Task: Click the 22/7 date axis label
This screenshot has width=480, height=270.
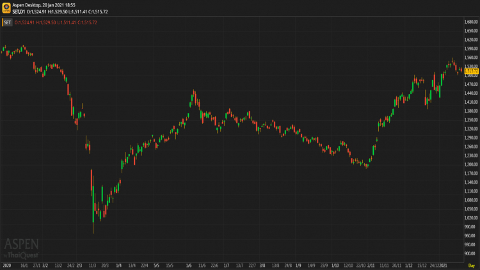Action: click(252, 266)
